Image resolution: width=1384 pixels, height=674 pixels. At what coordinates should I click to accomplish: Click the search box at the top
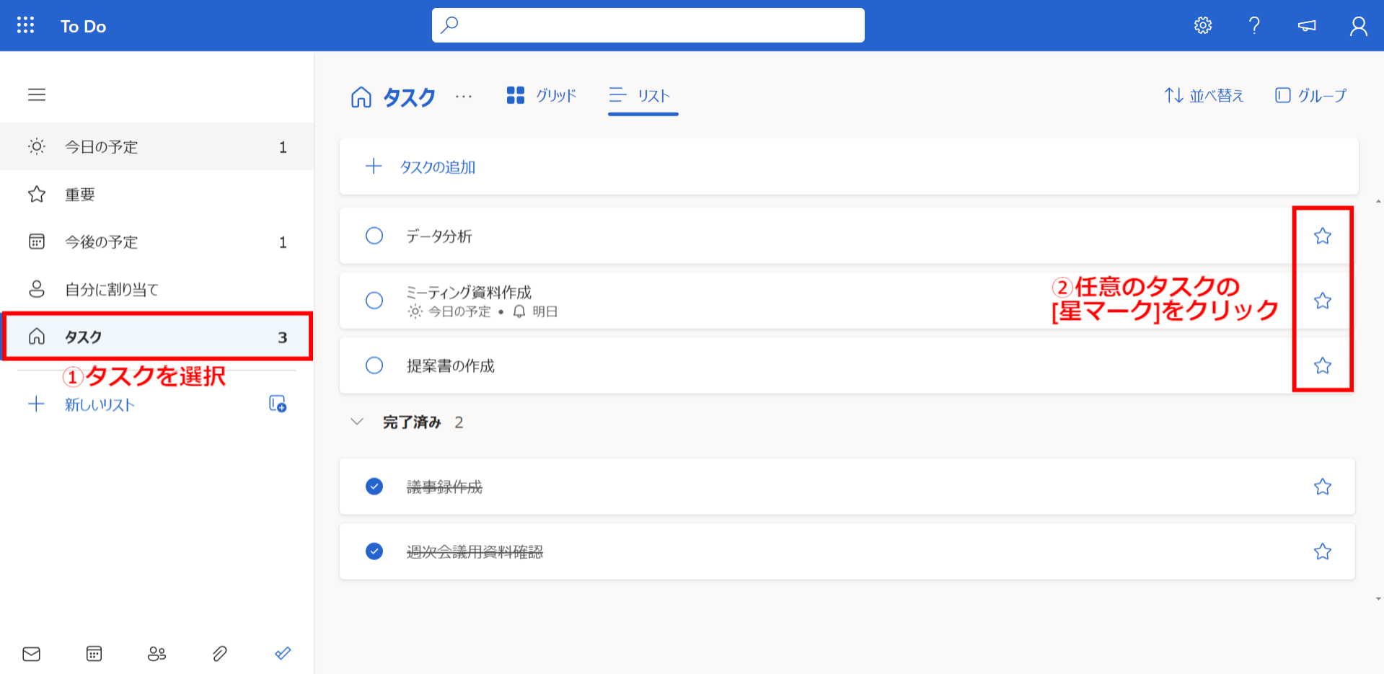coord(647,25)
